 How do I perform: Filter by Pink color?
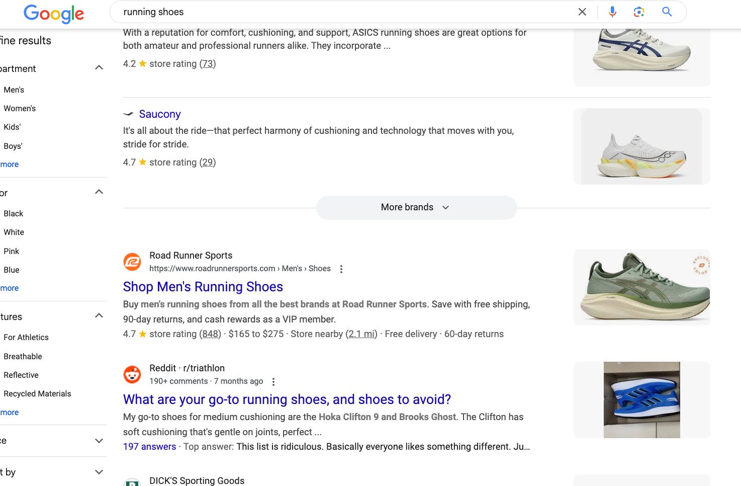click(12, 251)
